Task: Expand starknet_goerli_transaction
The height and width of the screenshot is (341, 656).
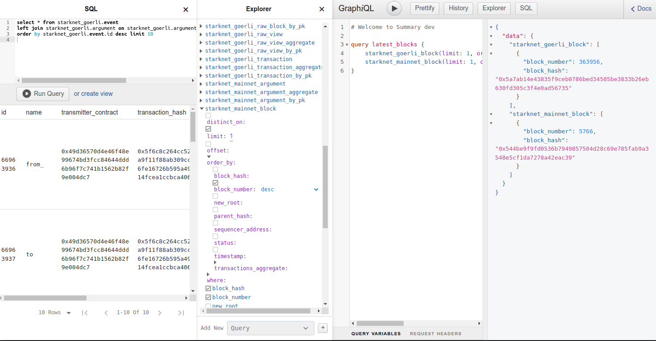Action: click(202, 59)
